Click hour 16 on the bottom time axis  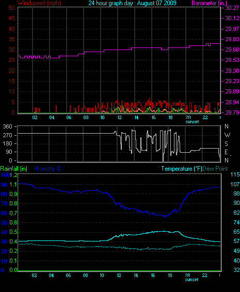(x=153, y=275)
